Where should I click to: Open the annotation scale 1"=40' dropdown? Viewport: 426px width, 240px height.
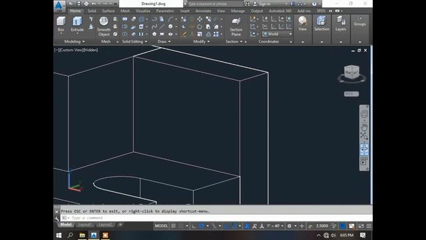275,226
